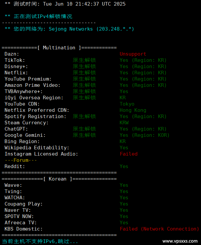The width and height of the screenshot is (201, 245).
Task: Click the 'Amazon Prime Video:' label
Action: pyautogui.click(x=32, y=85)
